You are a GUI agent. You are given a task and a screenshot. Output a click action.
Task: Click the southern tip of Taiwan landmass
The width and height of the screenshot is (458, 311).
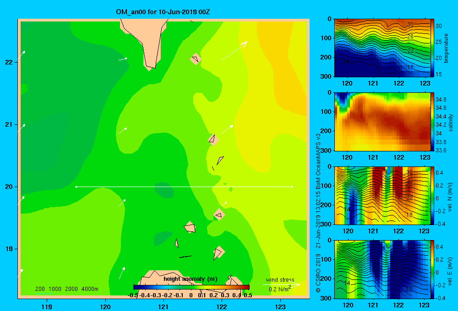tap(150, 68)
